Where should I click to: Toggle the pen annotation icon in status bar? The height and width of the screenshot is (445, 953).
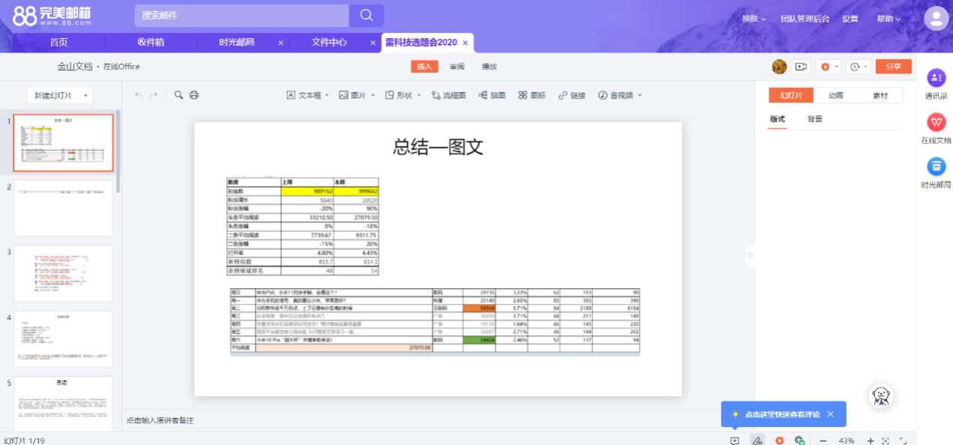pyautogui.click(x=757, y=440)
